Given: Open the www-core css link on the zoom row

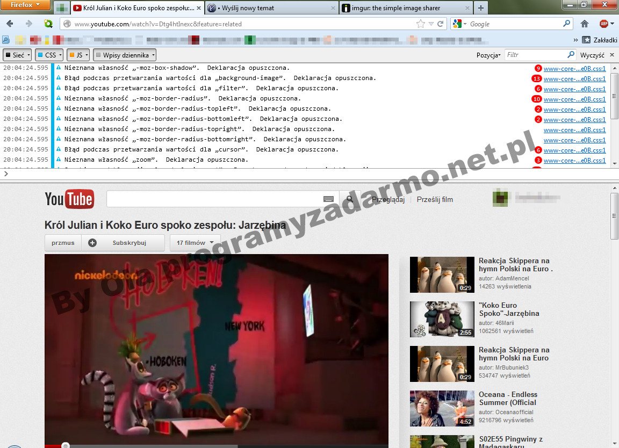Looking at the screenshot, I should click(574, 160).
